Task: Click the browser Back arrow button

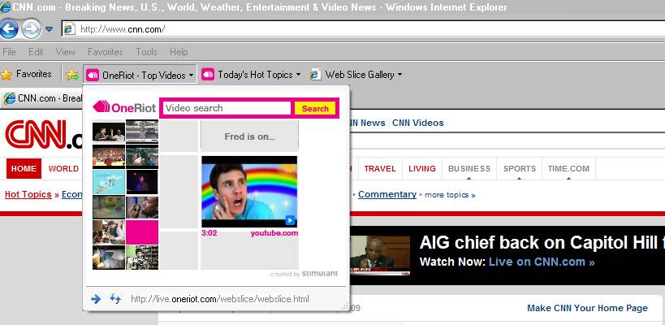Action: (x=9, y=29)
